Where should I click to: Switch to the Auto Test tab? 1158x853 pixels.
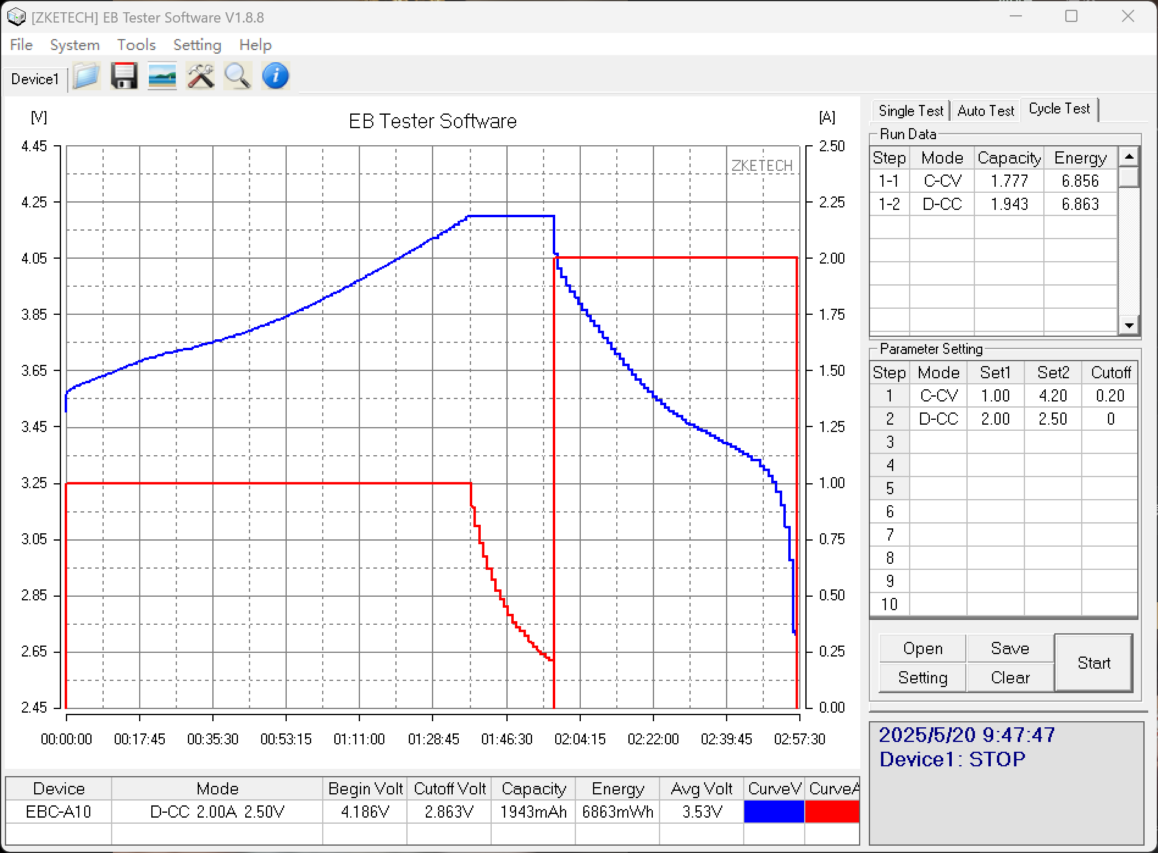pyautogui.click(x=985, y=110)
